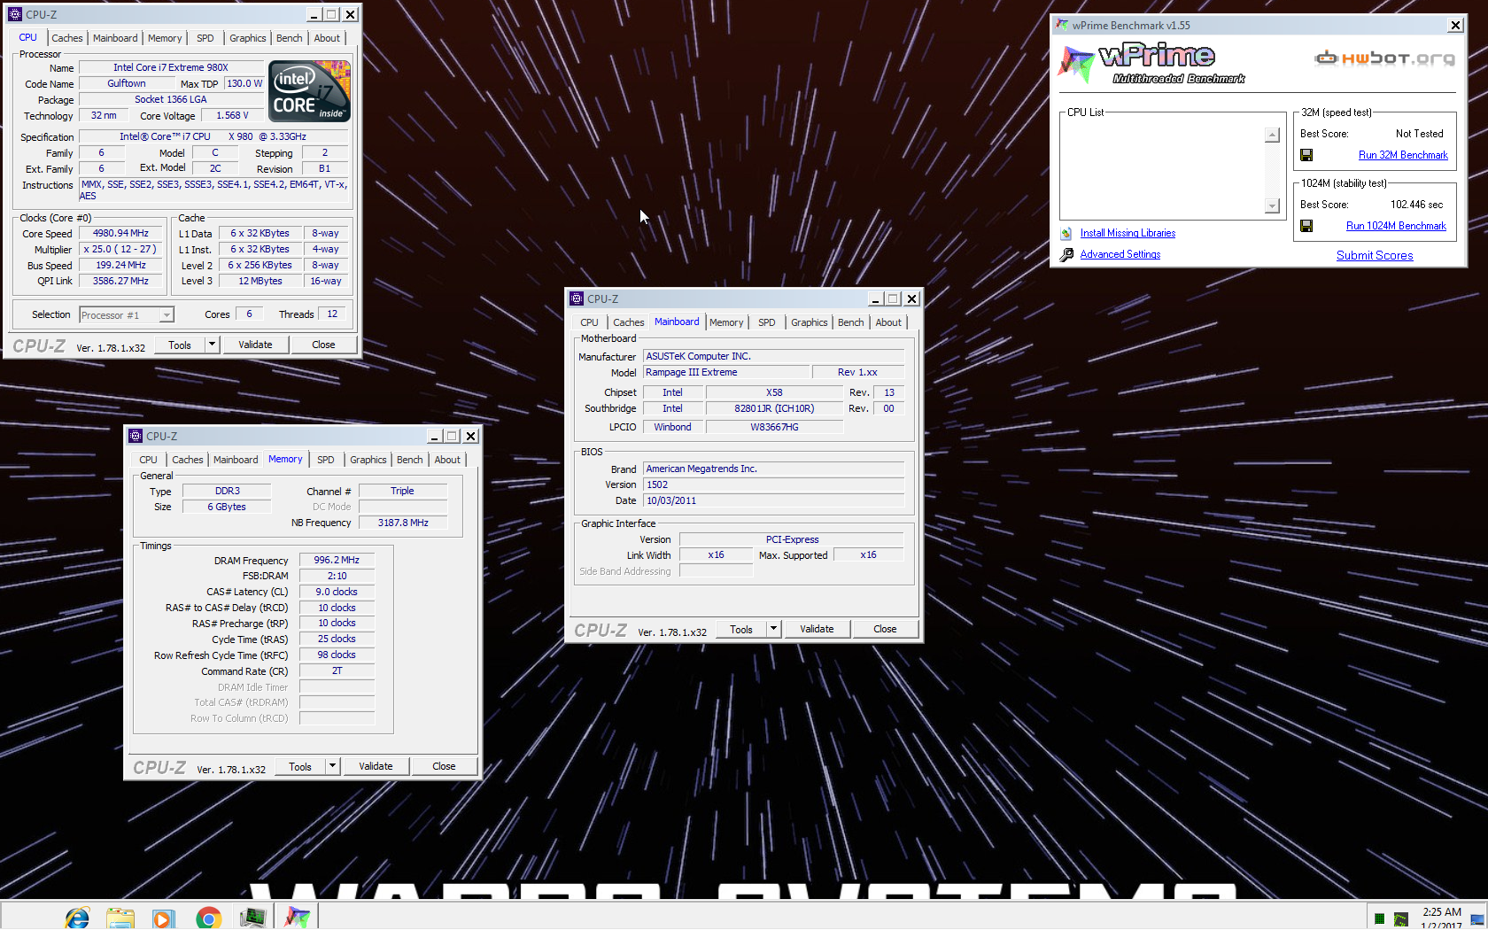Click the DRAM Frequency value 996.2 MHz
1488x930 pixels.
[x=337, y=560]
